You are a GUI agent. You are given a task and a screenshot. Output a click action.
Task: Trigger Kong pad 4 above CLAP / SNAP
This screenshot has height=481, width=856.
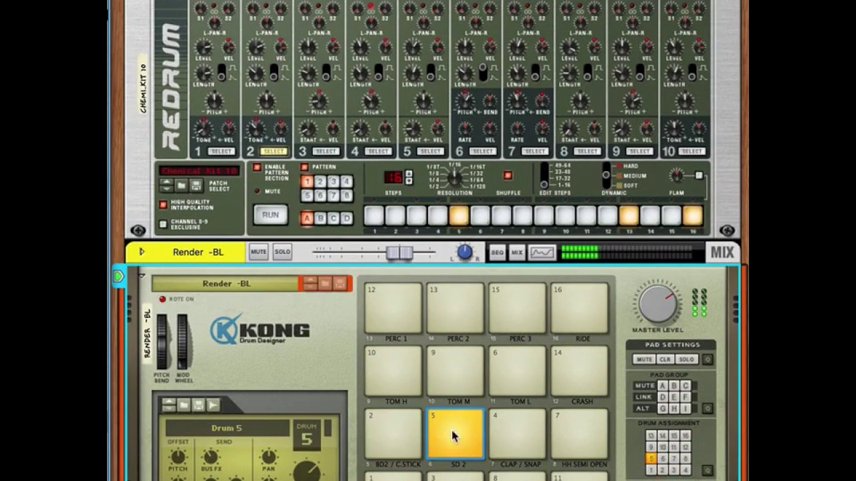pyautogui.click(x=518, y=434)
